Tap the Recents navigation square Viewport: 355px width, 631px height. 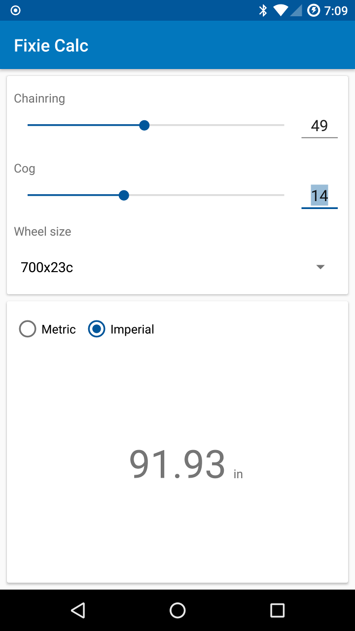(x=277, y=610)
